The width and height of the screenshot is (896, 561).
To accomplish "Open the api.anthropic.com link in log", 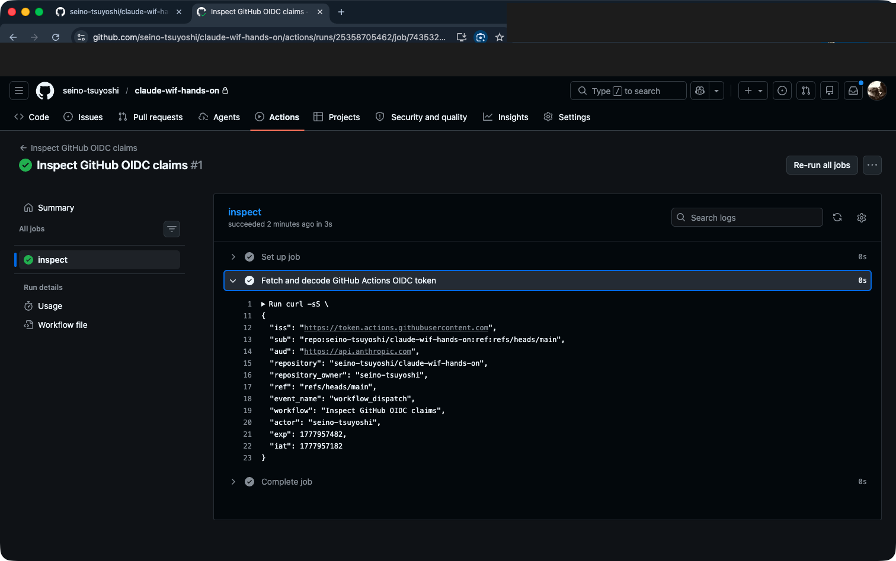I will pyautogui.click(x=357, y=352).
